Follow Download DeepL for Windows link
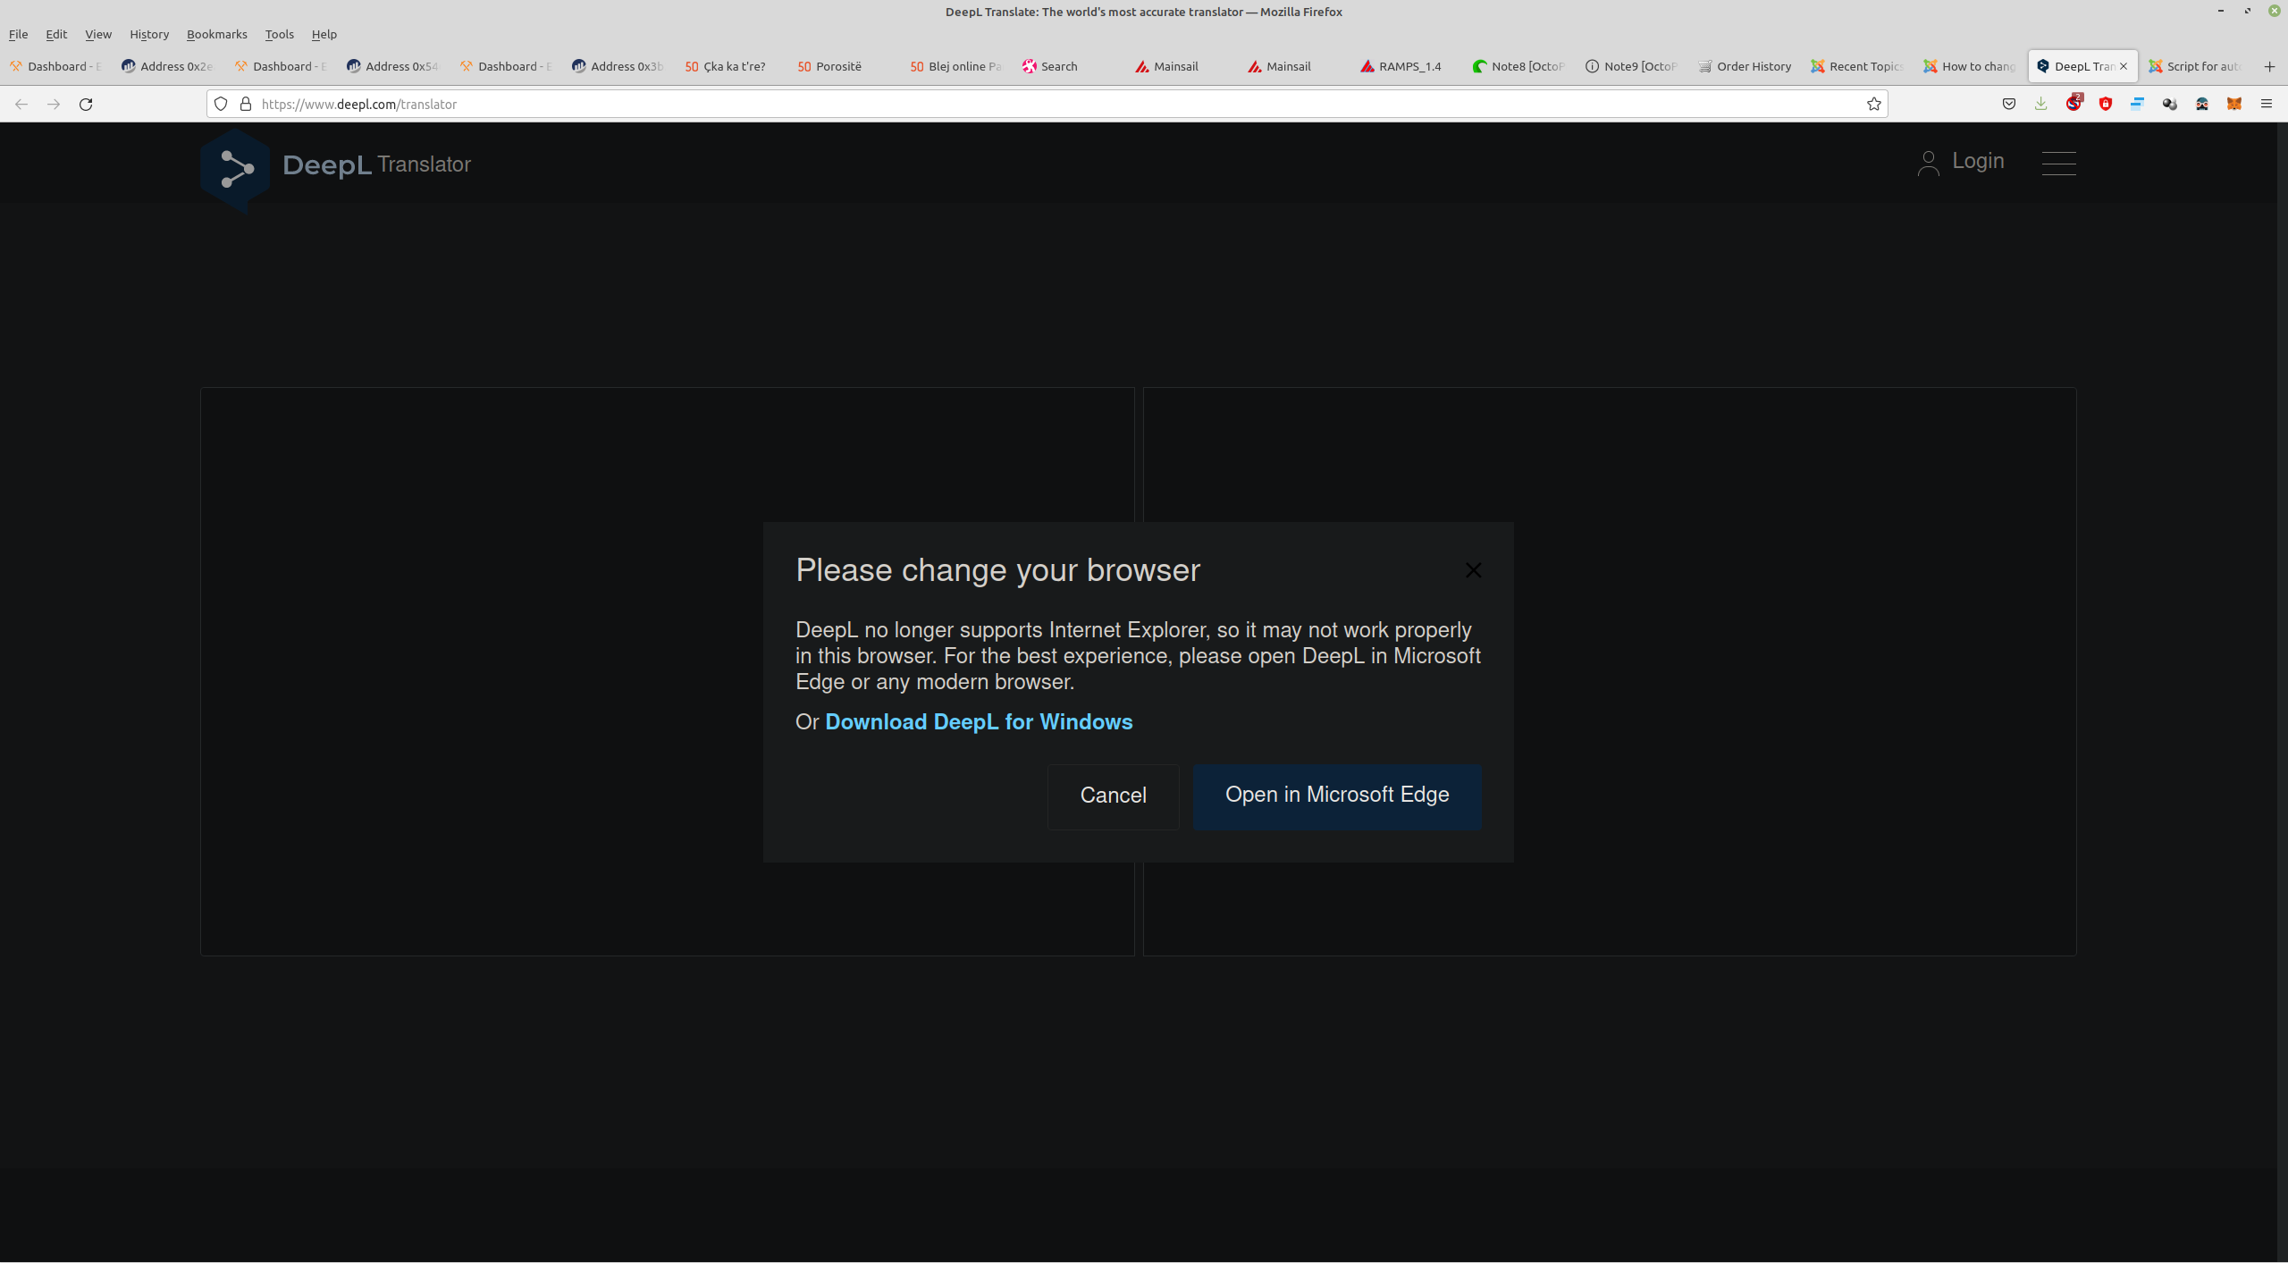 tap(979, 721)
